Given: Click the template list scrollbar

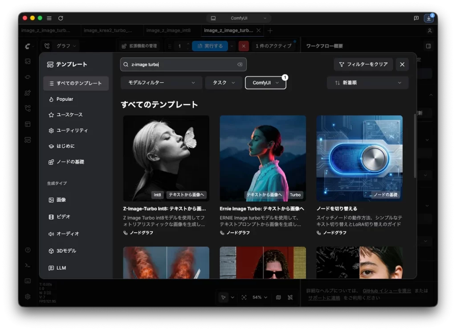Looking at the screenshot, I should [x=415, y=146].
